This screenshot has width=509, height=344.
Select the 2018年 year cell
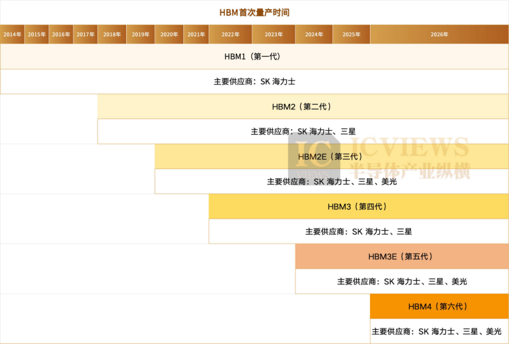tap(112, 34)
